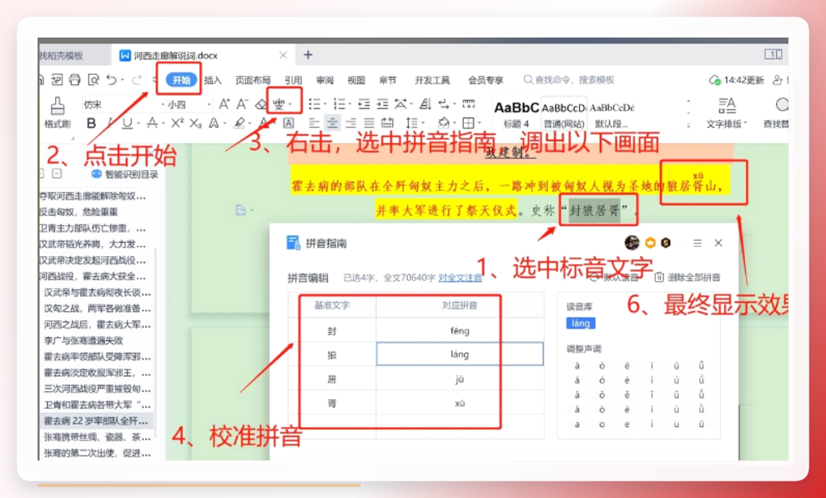Viewport: 826px width, 498px height.
Task: Apply the 标题 4 style
Action: coord(516,113)
